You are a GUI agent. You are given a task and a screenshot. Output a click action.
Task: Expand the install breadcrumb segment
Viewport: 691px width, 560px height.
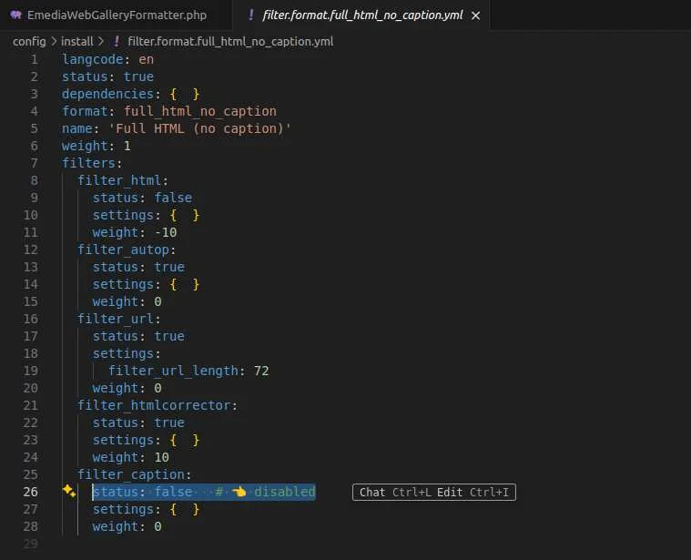(77, 41)
